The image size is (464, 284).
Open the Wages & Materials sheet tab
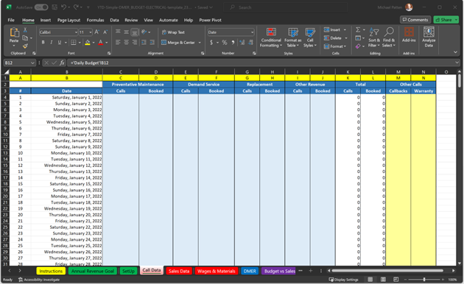(x=217, y=271)
